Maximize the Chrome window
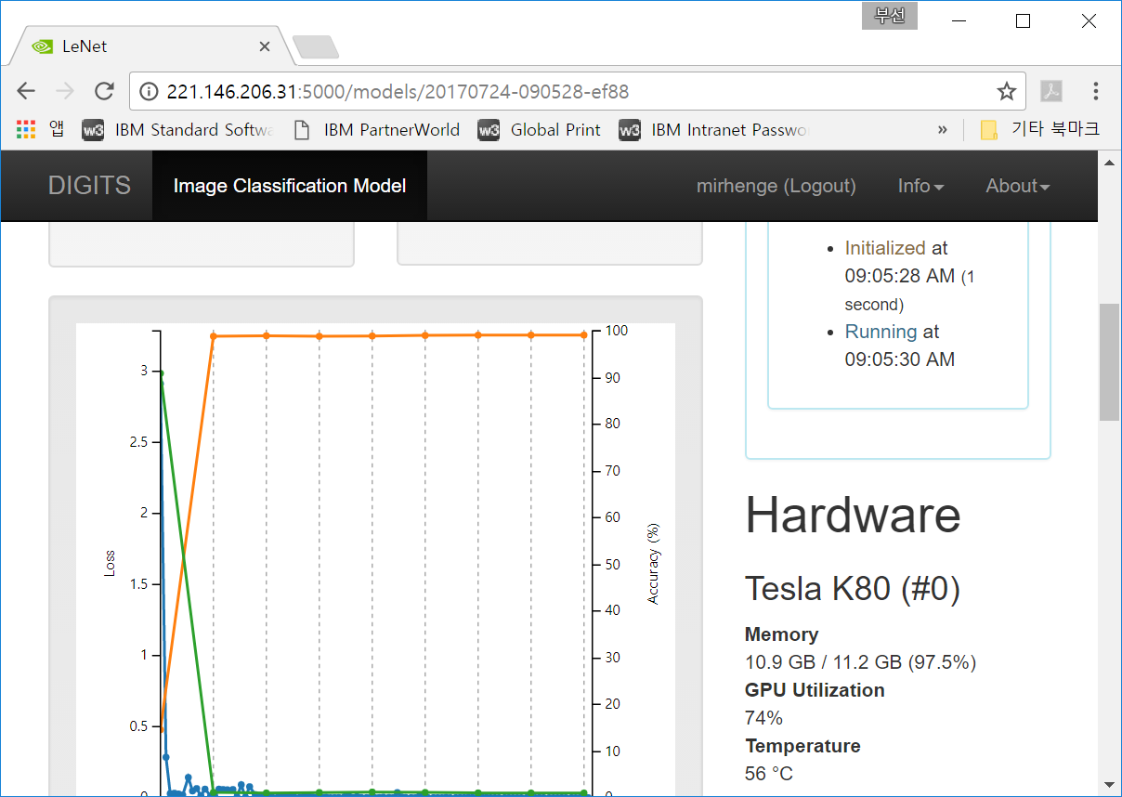Image resolution: width=1122 pixels, height=797 pixels. click(x=1023, y=20)
